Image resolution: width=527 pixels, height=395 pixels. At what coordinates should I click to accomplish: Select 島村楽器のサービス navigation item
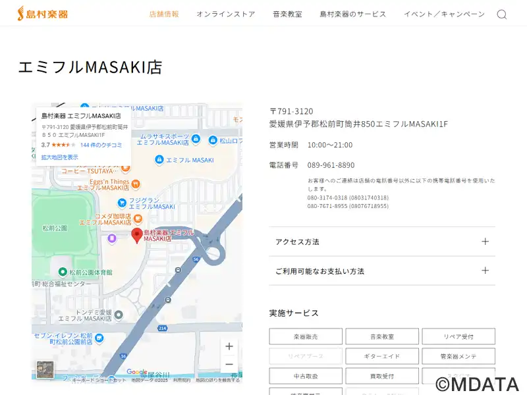(353, 14)
